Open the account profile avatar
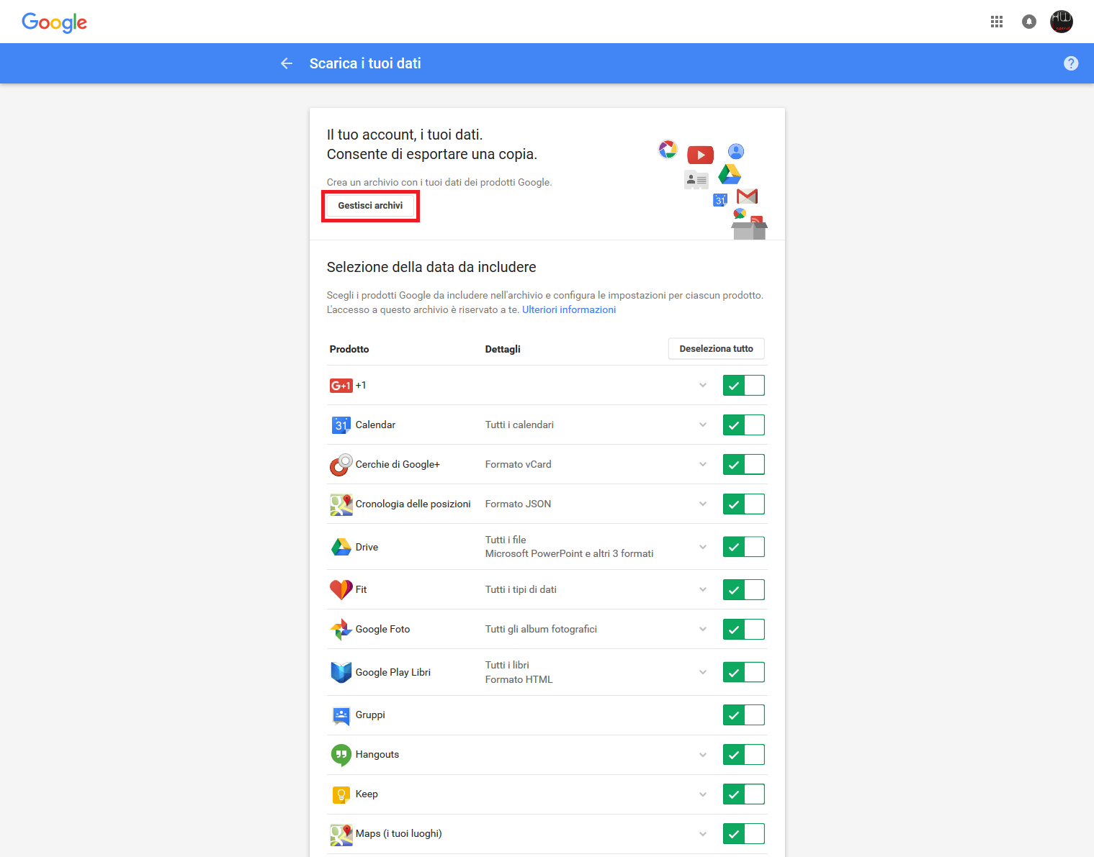This screenshot has height=857, width=1094. pos(1062,22)
